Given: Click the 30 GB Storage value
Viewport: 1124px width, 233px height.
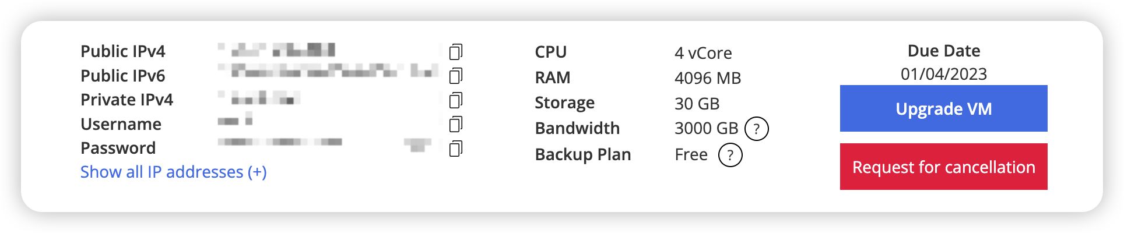Looking at the screenshot, I should (x=697, y=104).
